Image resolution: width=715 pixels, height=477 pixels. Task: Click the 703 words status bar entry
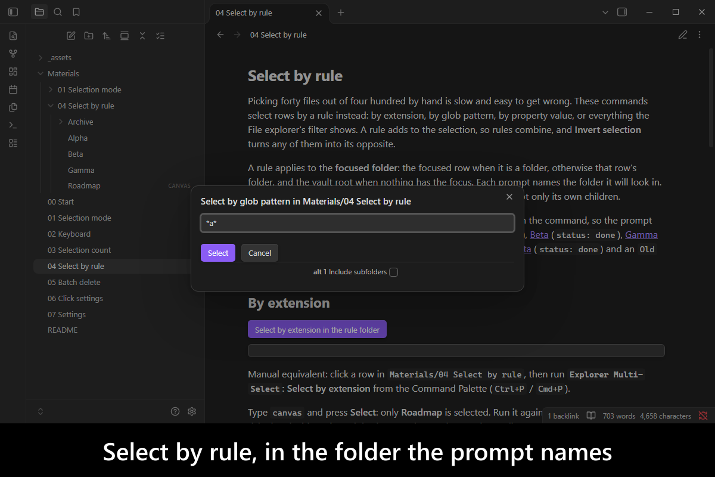click(x=619, y=416)
